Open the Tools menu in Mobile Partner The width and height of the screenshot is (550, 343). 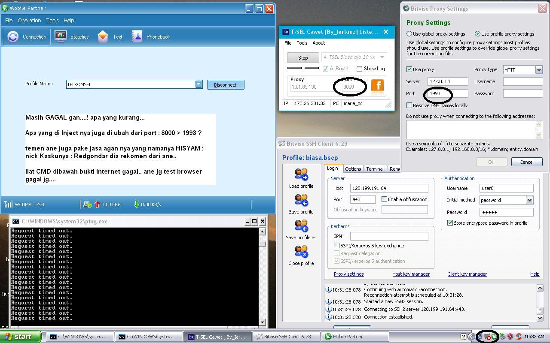click(52, 20)
